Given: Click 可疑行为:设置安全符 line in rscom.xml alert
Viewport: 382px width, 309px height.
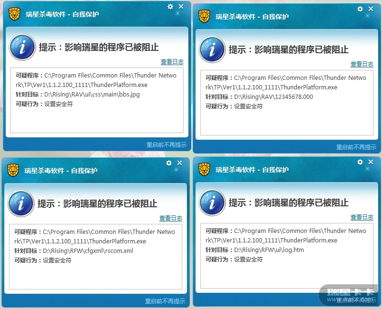Looking at the screenshot, I should point(43,261).
